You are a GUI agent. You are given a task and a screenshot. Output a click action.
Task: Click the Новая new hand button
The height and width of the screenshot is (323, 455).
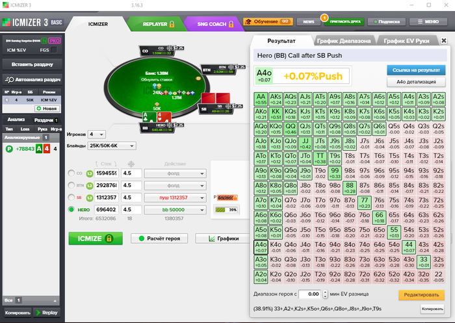coord(47,109)
